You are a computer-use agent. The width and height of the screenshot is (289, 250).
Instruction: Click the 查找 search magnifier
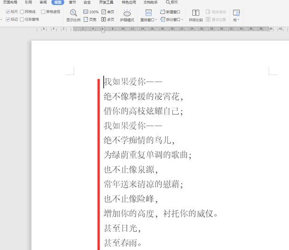[x=168, y=2]
